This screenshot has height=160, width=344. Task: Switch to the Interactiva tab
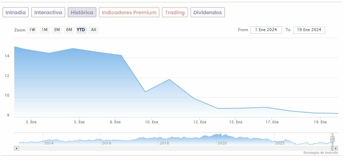pyautogui.click(x=48, y=13)
